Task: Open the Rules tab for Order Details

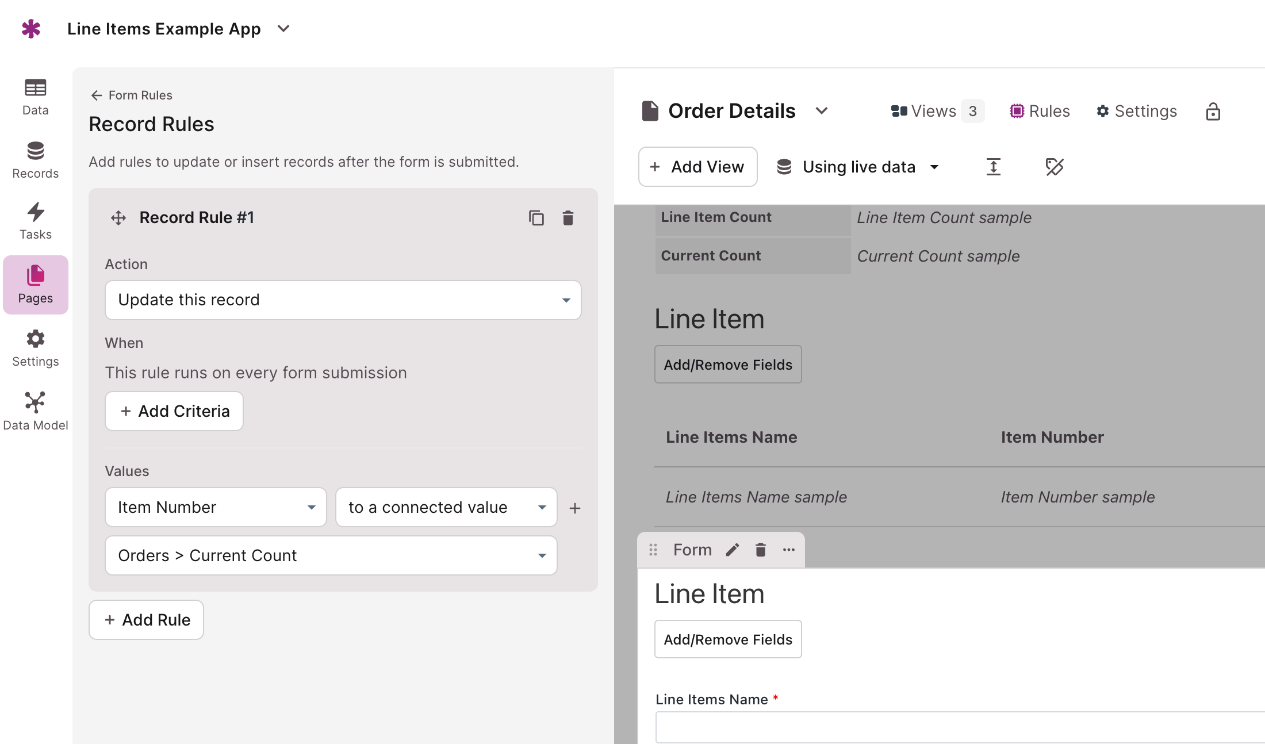Action: tap(1040, 111)
